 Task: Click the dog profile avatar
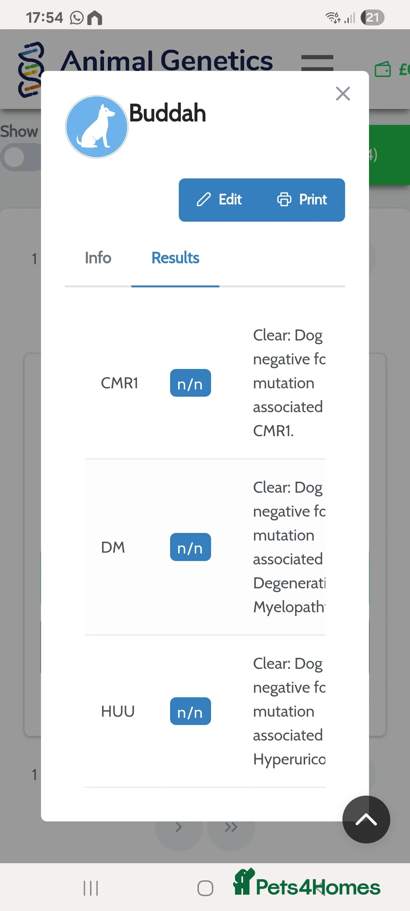tap(97, 127)
